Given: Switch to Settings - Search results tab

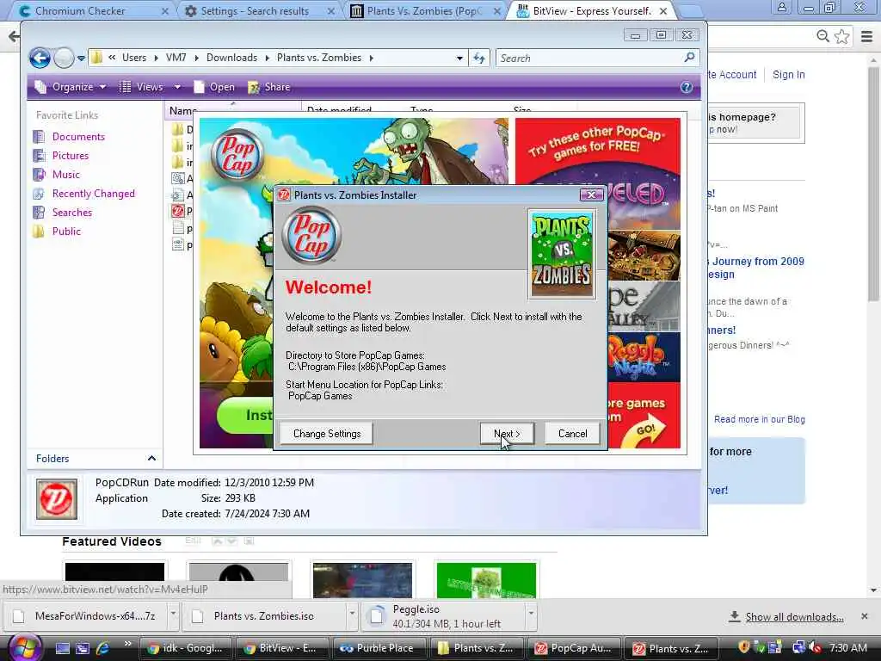Looking at the screenshot, I should click(x=258, y=10).
